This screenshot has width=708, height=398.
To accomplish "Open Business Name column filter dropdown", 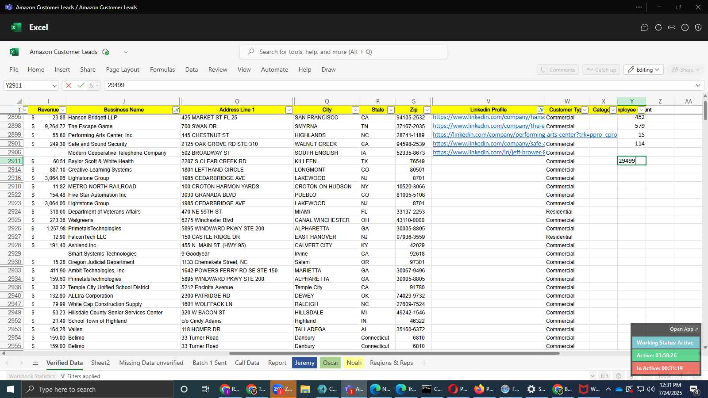I will pyautogui.click(x=176, y=110).
